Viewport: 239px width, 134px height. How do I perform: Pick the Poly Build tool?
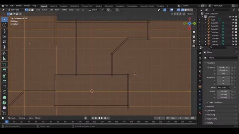tap(4, 97)
